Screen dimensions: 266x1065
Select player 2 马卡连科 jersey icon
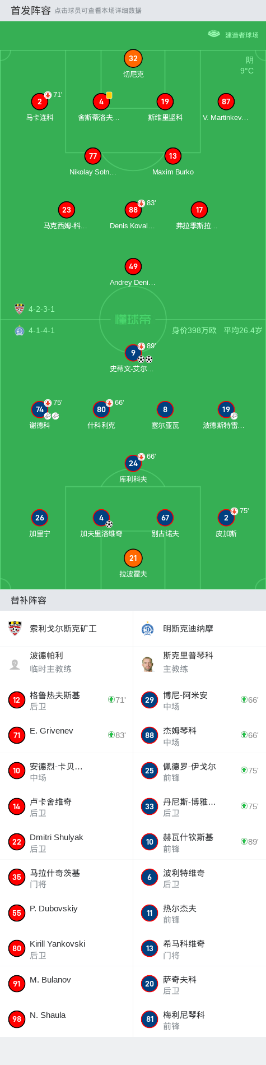click(40, 102)
